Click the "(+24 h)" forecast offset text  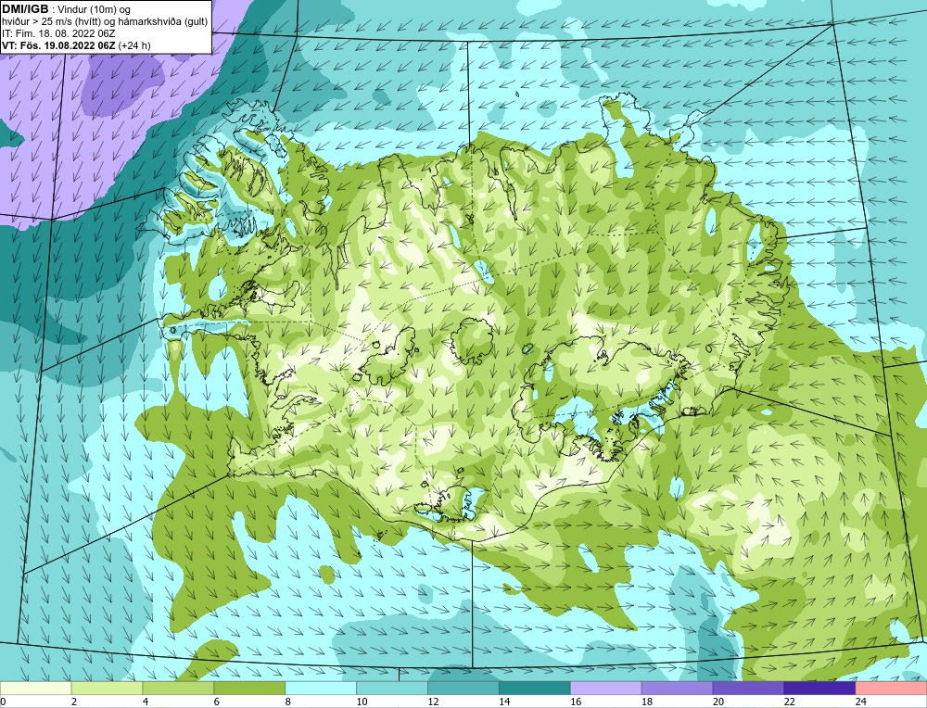pyautogui.click(x=134, y=45)
